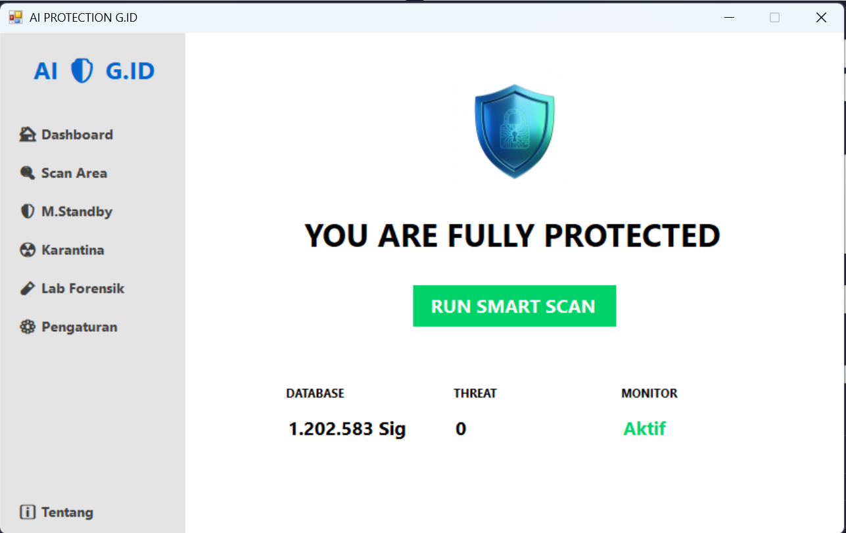Click the app icon in the title bar
Screen dimensions: 846x533
pos(15,17)
